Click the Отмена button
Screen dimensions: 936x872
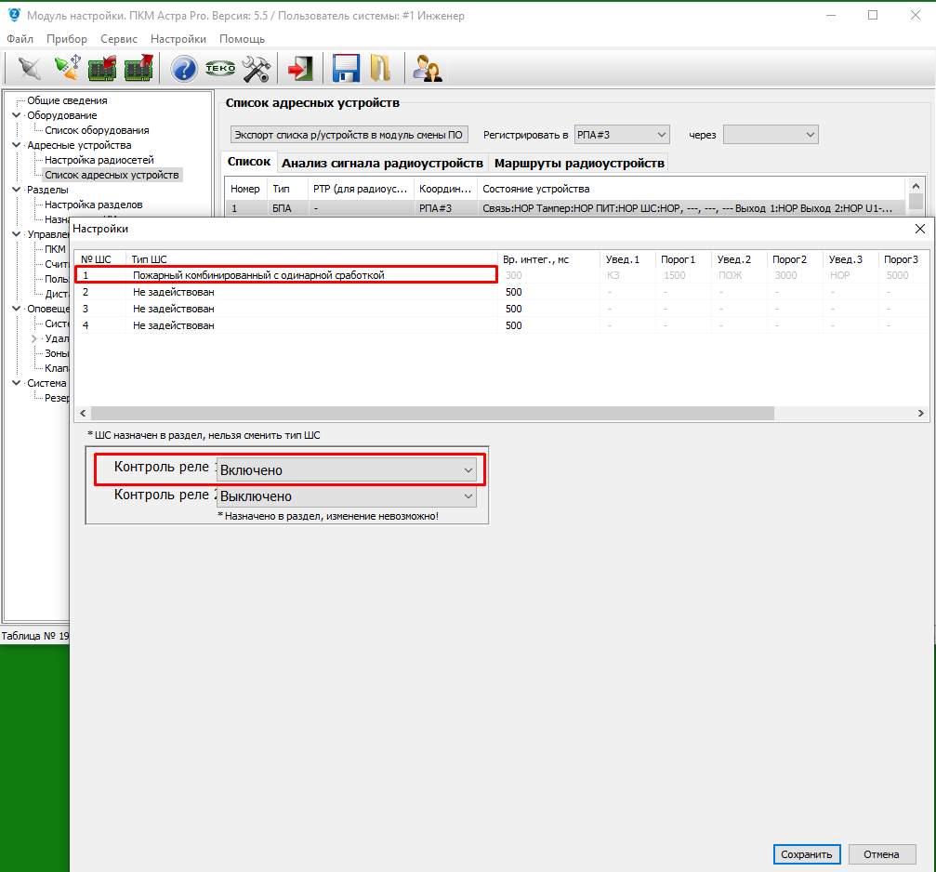point(881,854)
